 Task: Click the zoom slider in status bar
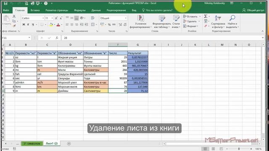(x=239, y=149)
